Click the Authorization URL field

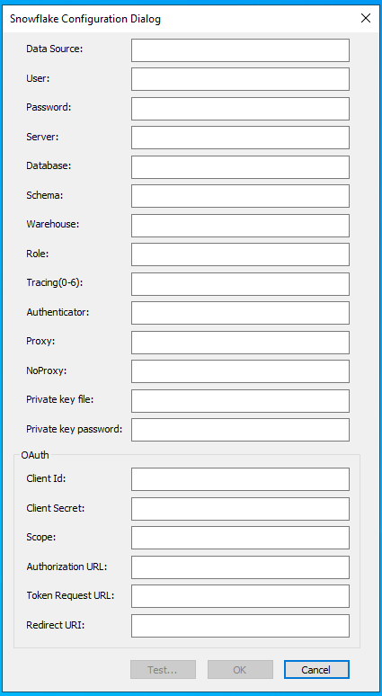click(x=240, y=567)
